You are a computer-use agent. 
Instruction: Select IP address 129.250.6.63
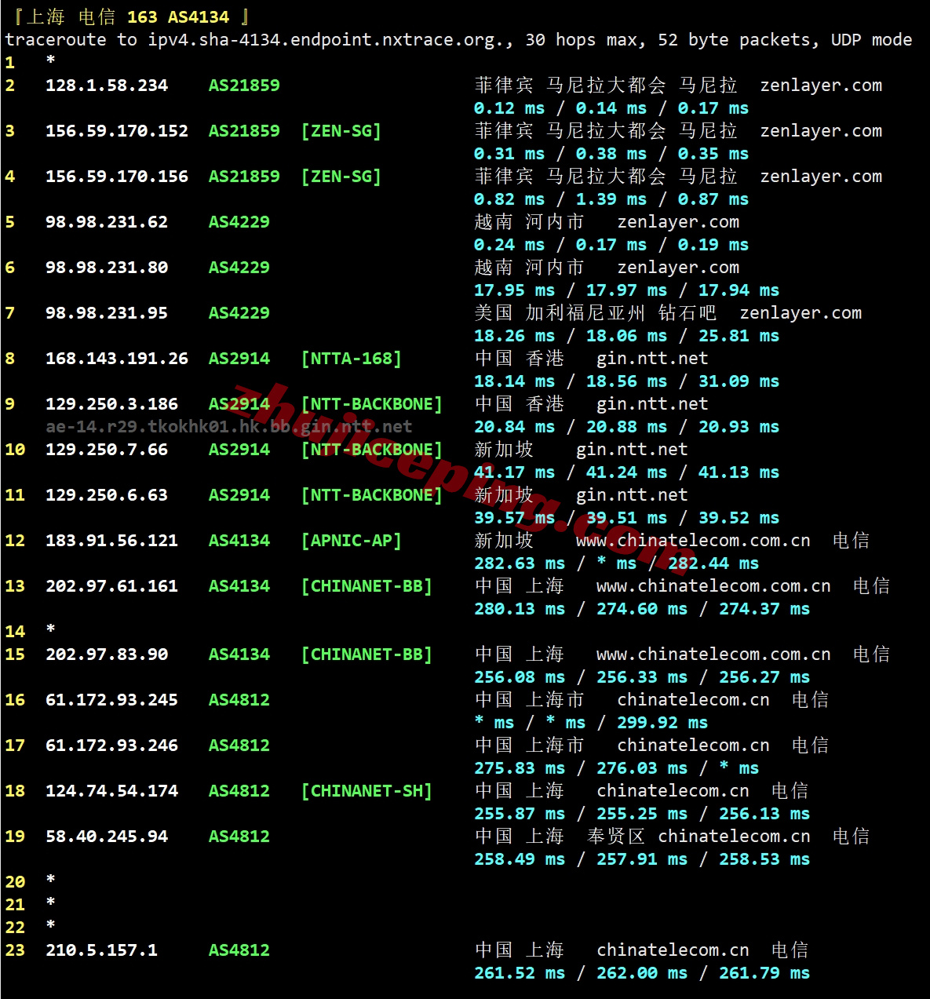107,495
